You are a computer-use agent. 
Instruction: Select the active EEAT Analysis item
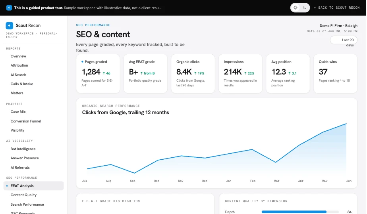pos(33,186)
